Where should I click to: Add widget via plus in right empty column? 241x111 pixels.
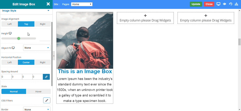pyautogui.click(x=206, y=16)
